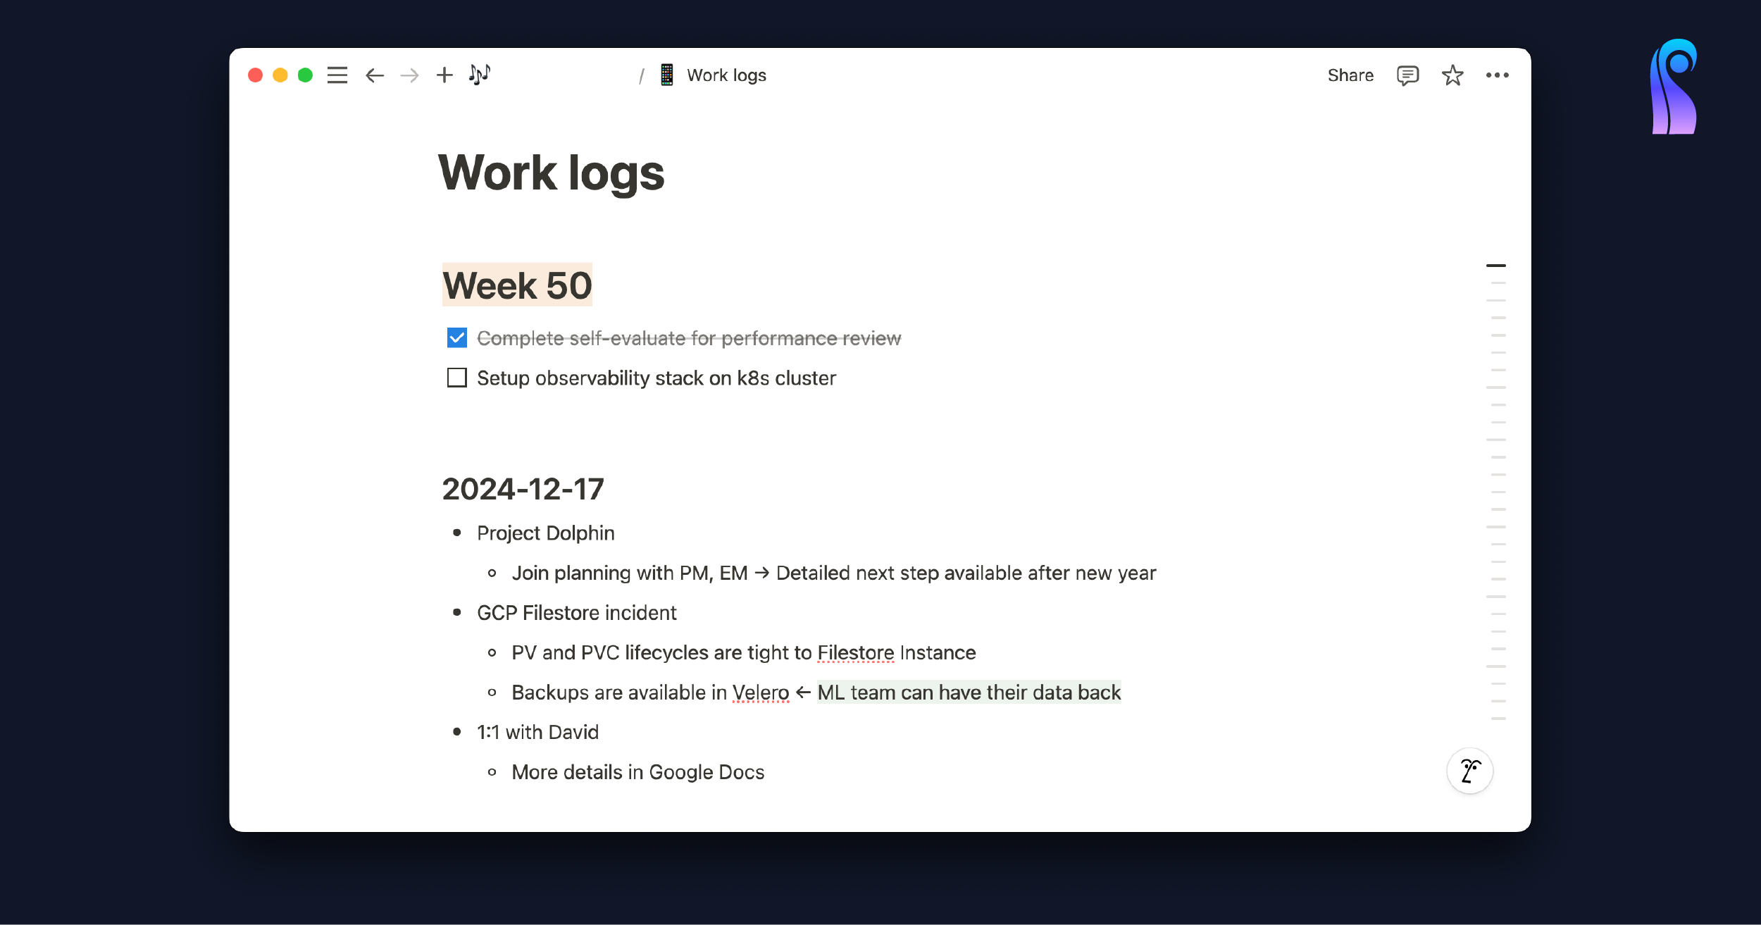Jump to the first section in the outline minimap
1761x925 pixels.
(x=1495, y=266)
